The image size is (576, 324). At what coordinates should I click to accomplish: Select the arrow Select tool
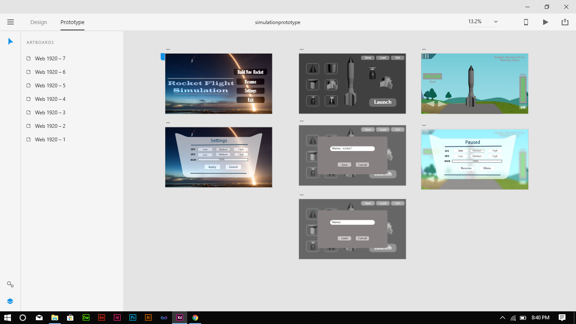point(11,41)
